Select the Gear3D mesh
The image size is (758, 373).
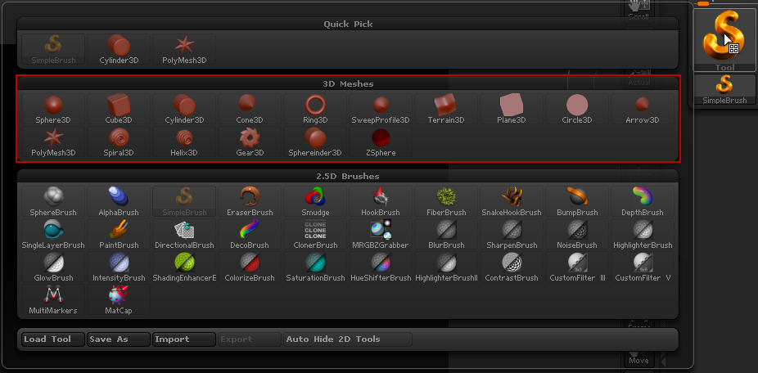[250, 142]
